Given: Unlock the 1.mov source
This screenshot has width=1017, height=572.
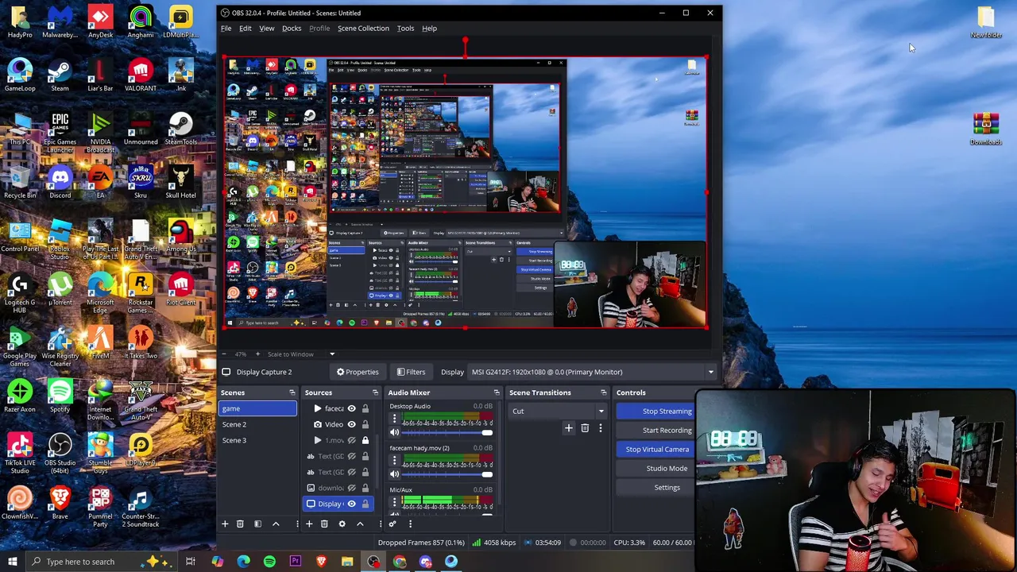Looking at the screenshot, I should coord(365,440).
